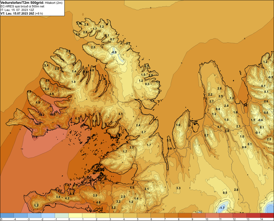The width and height of the screenshot is (274, 221).
Task: Click the "-0.5" temperature value
Action: click(x=270, y=77)
